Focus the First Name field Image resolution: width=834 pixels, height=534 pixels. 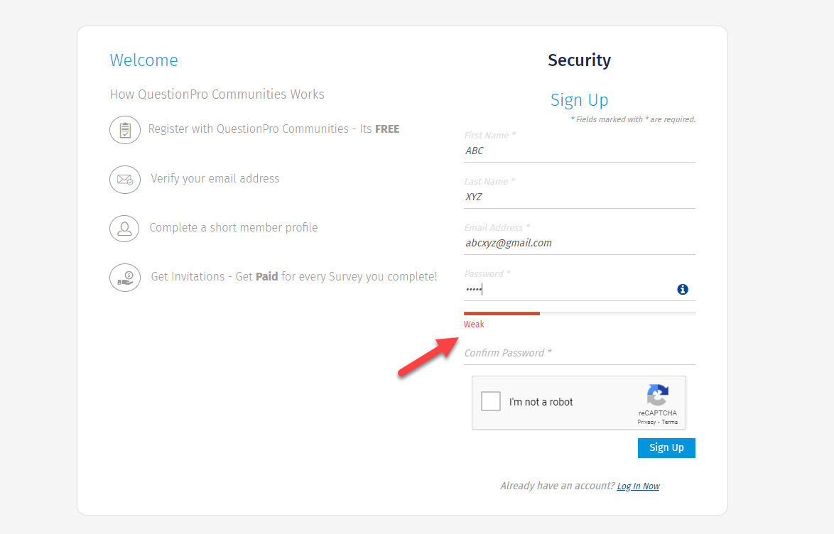(x=579, y=151)
